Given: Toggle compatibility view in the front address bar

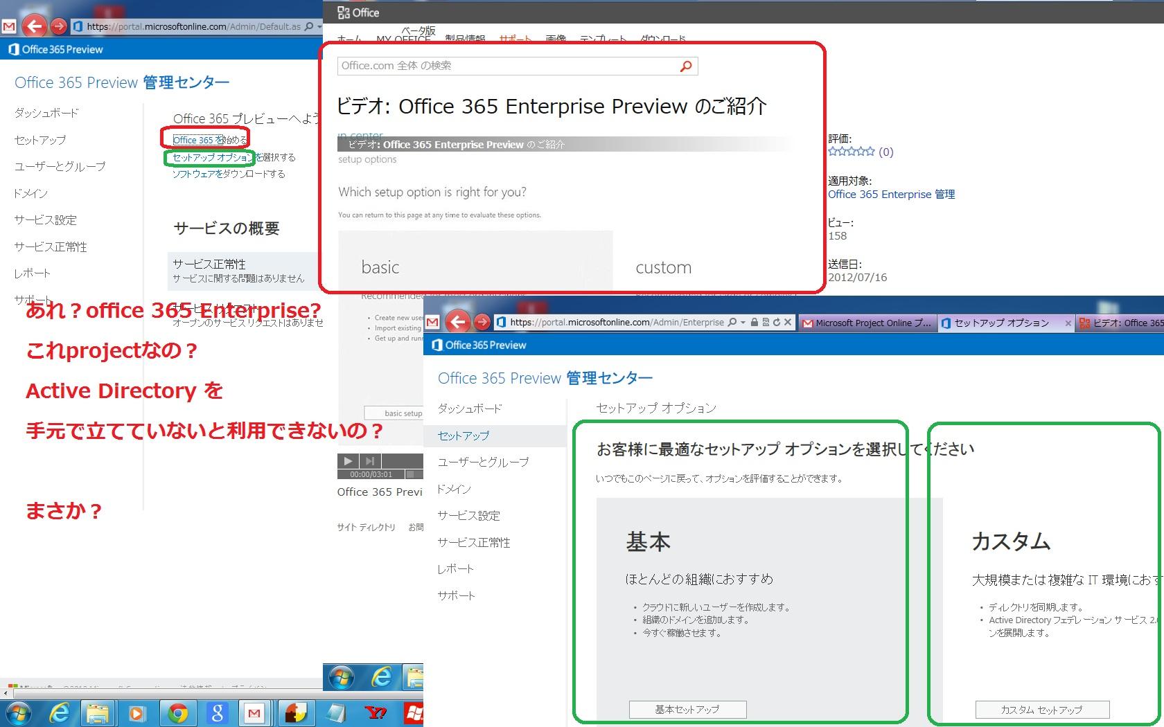Looking at the screenshot, I should tap(766, 322).
